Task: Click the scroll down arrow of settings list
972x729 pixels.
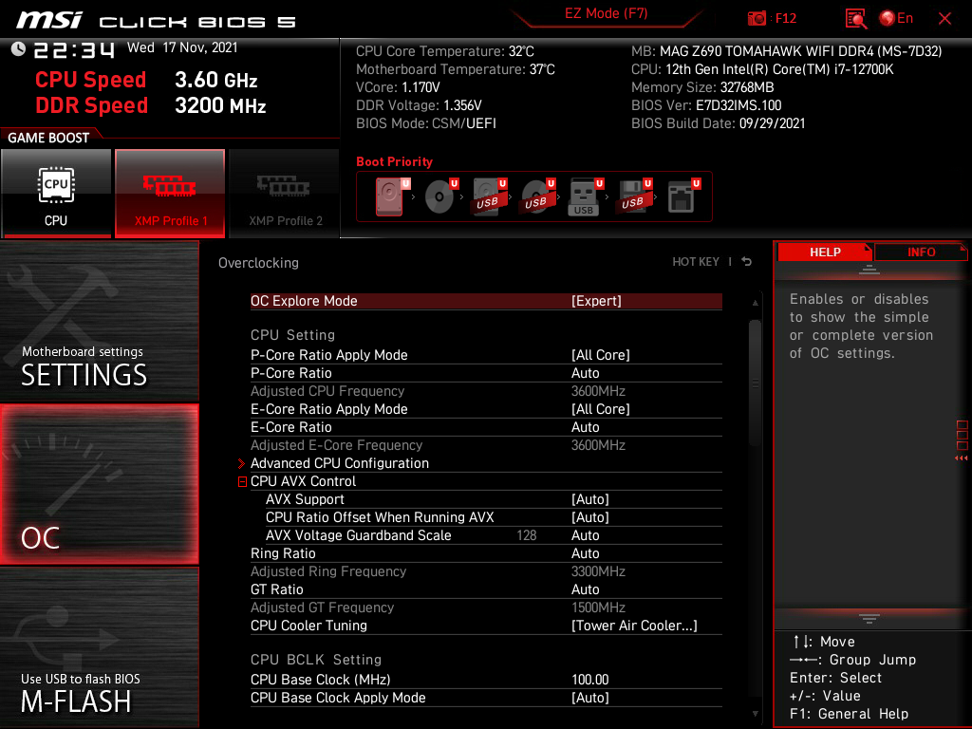Action: point(755,714)
